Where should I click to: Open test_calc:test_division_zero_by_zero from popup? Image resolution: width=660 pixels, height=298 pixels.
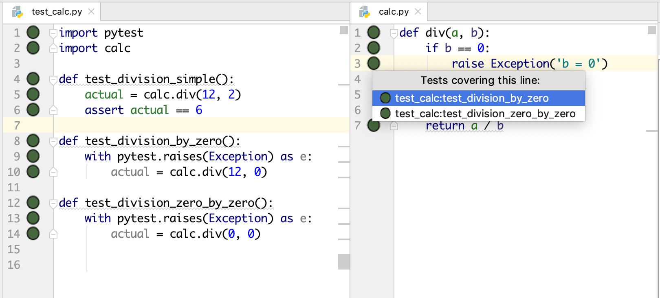click(x=485, y=114)
